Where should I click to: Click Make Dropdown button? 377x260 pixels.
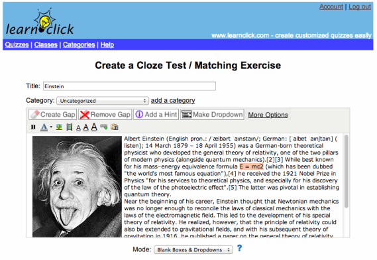(x=212, y=115)
